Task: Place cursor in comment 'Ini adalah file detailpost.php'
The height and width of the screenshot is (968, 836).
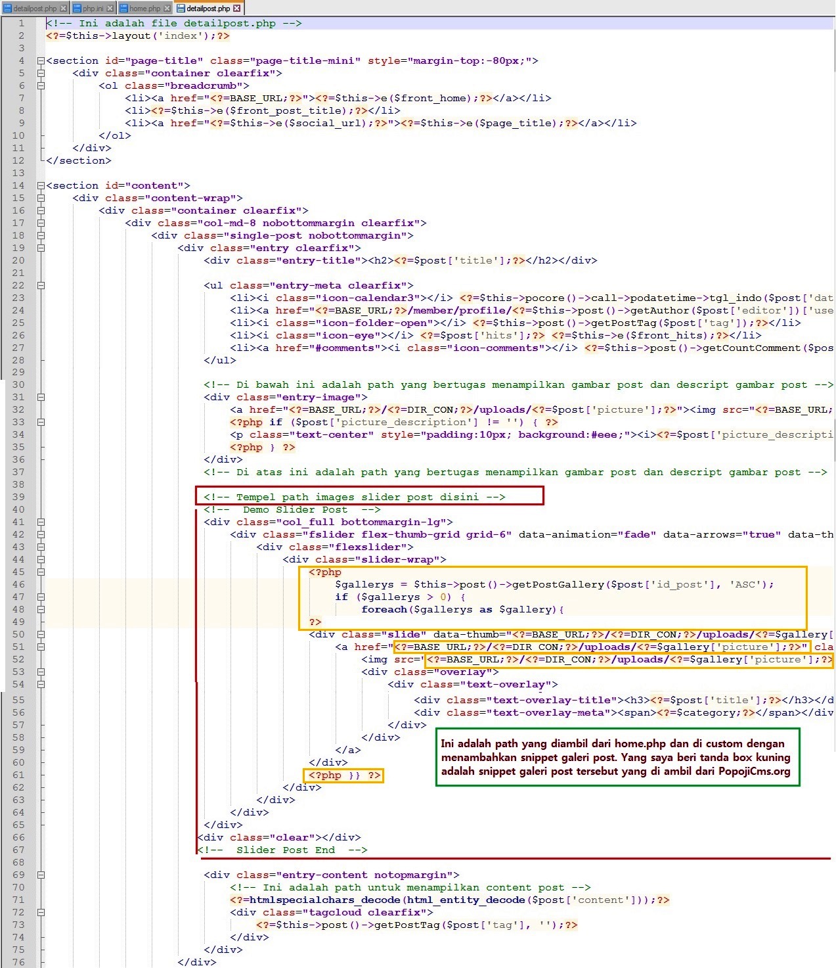Action: (x=174, y=23)
